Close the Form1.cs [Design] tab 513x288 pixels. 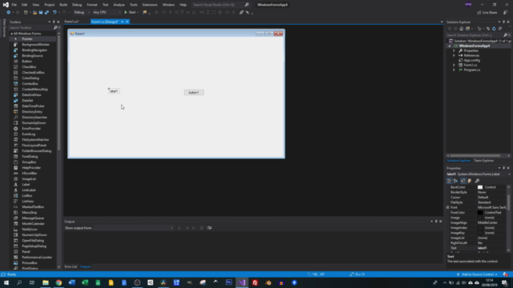coord(127,22)
